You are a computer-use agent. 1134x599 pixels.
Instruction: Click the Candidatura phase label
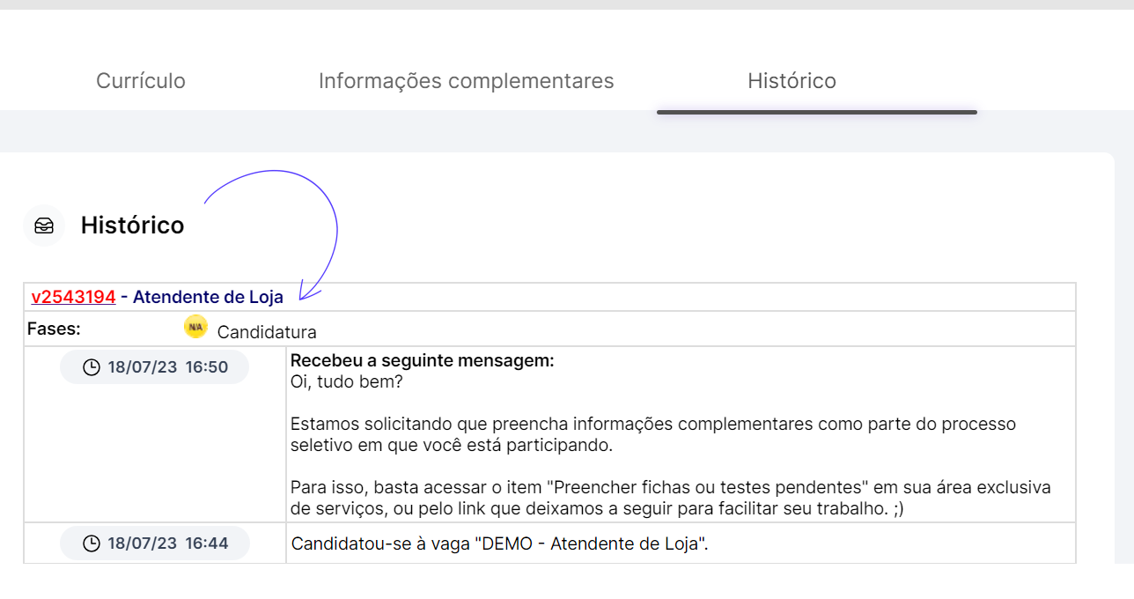point(267,332)
